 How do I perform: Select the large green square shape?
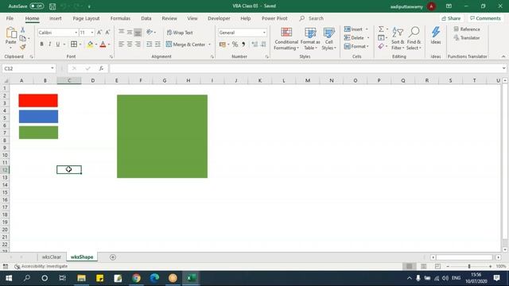coord(162,136)
